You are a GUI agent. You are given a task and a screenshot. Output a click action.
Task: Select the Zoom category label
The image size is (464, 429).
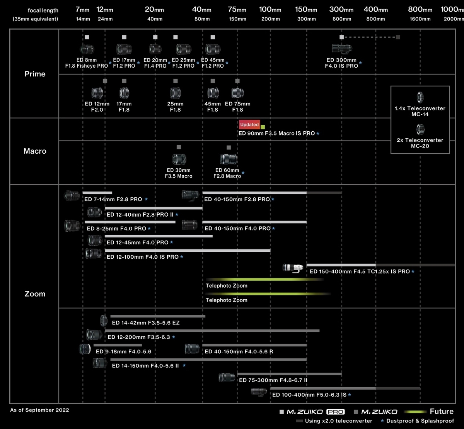35,294
